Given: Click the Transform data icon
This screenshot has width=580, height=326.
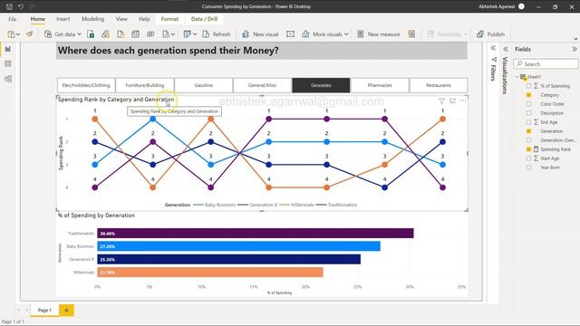Looking at the screenshot, I should tap(188, 34).
